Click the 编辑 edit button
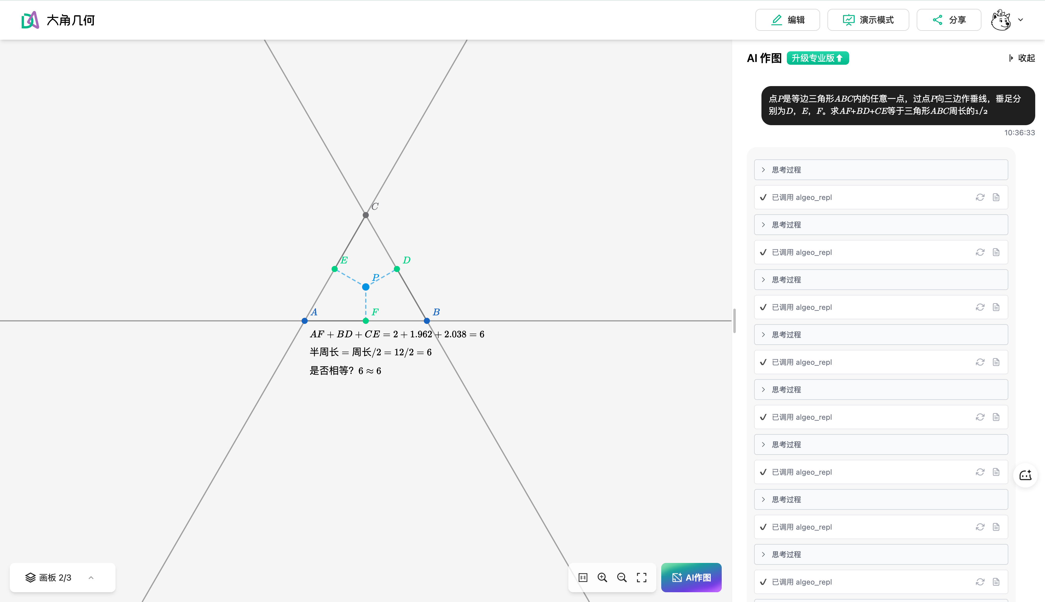Viewport: 1045px width, 602px height. pyautogui.click(x=787, y=20)
